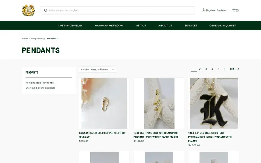This screenshot has width=261, height=163.
Task: Open 14KT Old English Cutout pendant title
Action: point(210,137)
